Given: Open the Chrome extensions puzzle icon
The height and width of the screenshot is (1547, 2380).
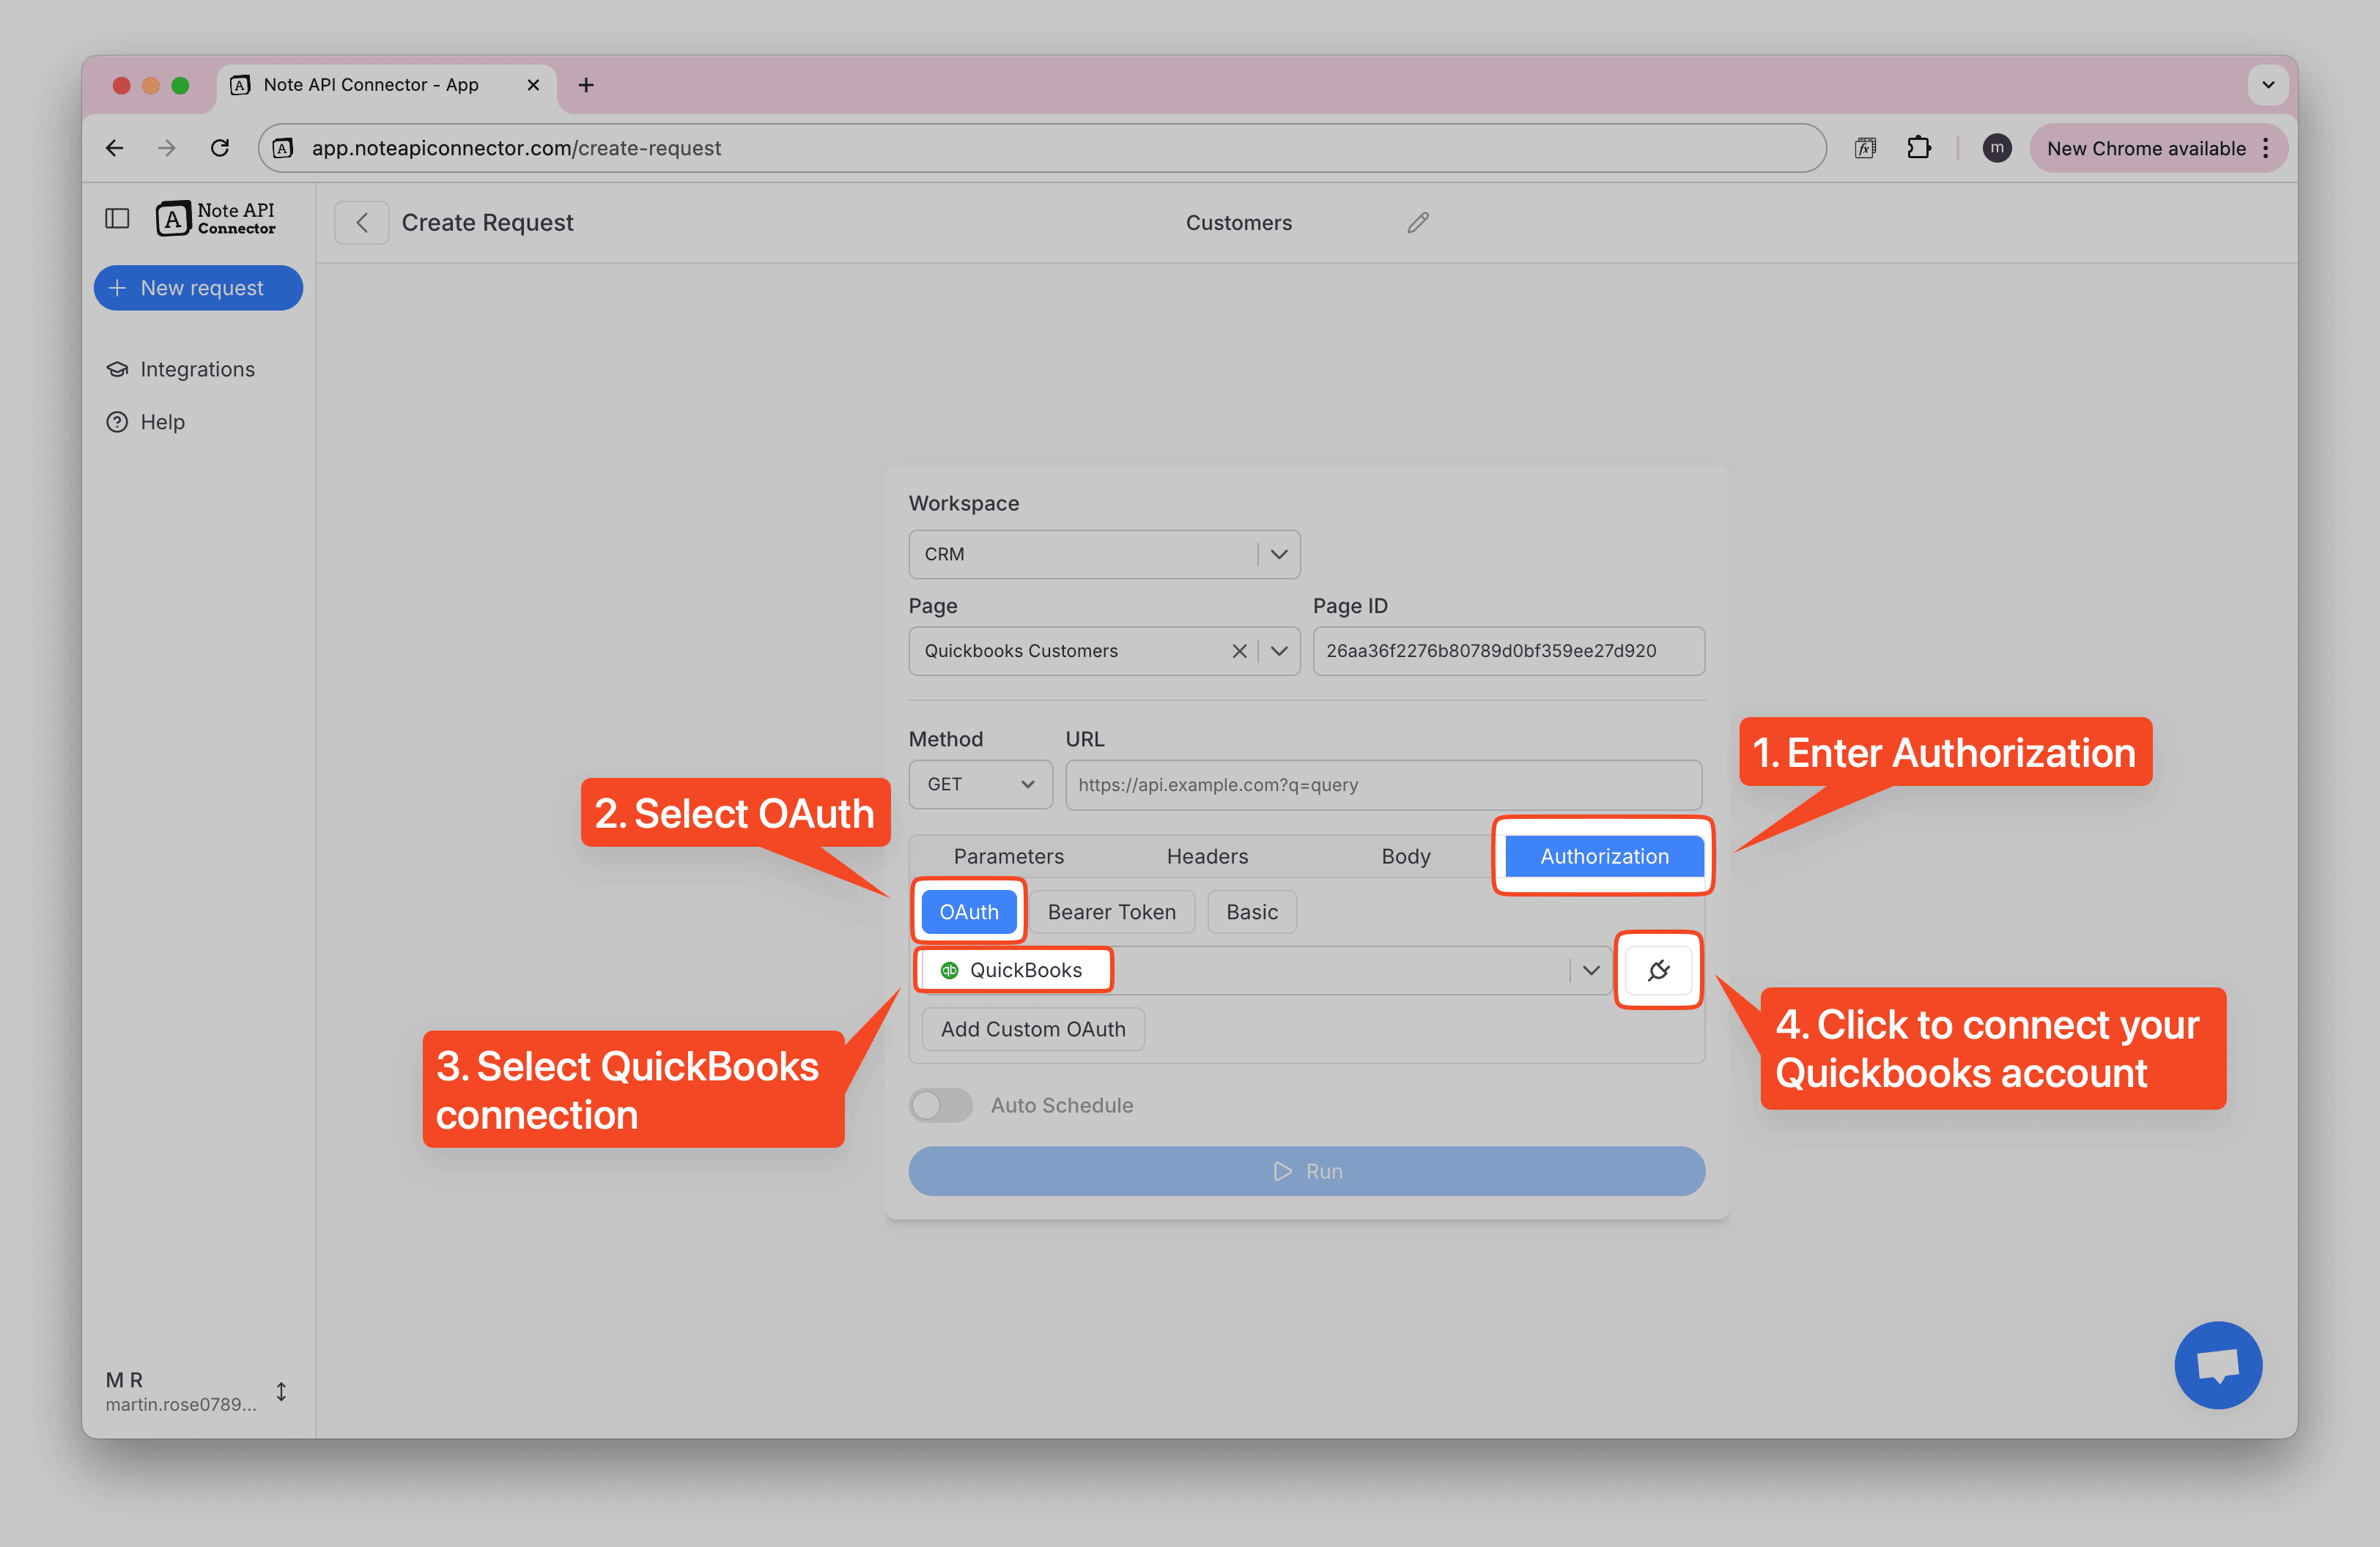Looking at the screenshot, I should 1918,148.
